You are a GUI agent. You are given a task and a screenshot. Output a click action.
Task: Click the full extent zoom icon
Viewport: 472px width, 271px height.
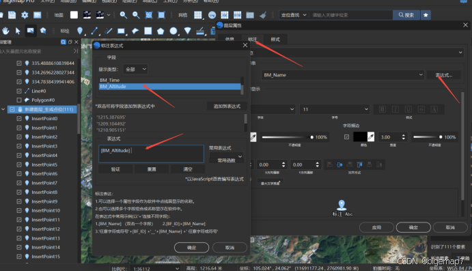tap(162, 15)
